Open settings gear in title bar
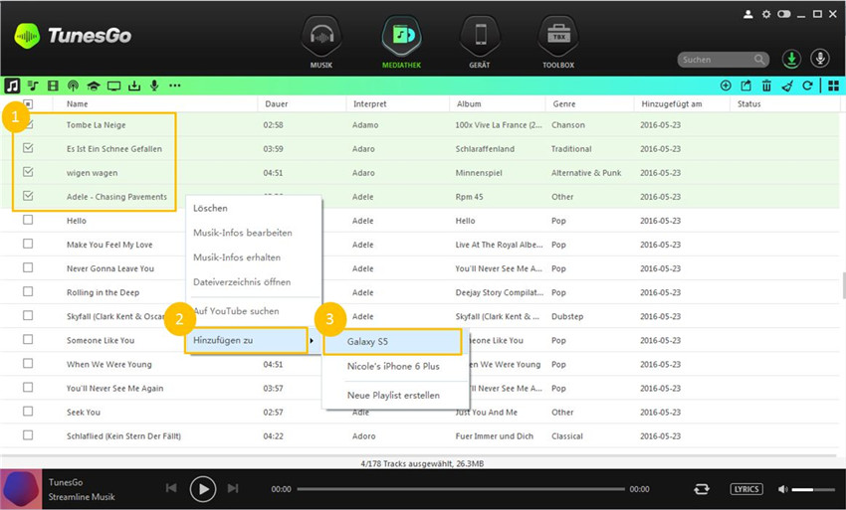The width and height of the screenshot is (846, 510). point(766,15)
